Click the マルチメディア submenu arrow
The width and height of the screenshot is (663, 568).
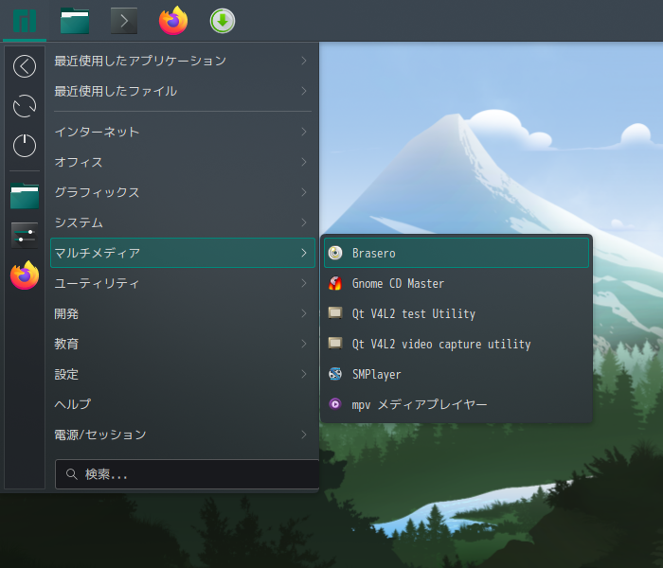304,253
